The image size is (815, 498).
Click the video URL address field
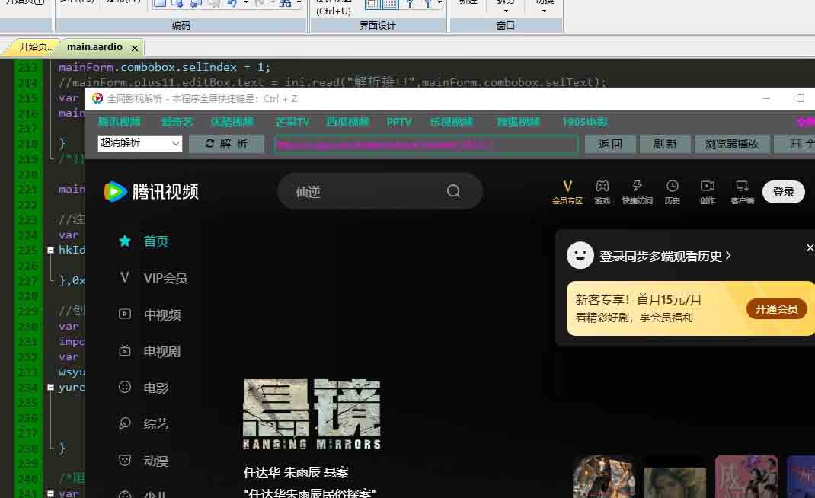[x=427, y=144]
